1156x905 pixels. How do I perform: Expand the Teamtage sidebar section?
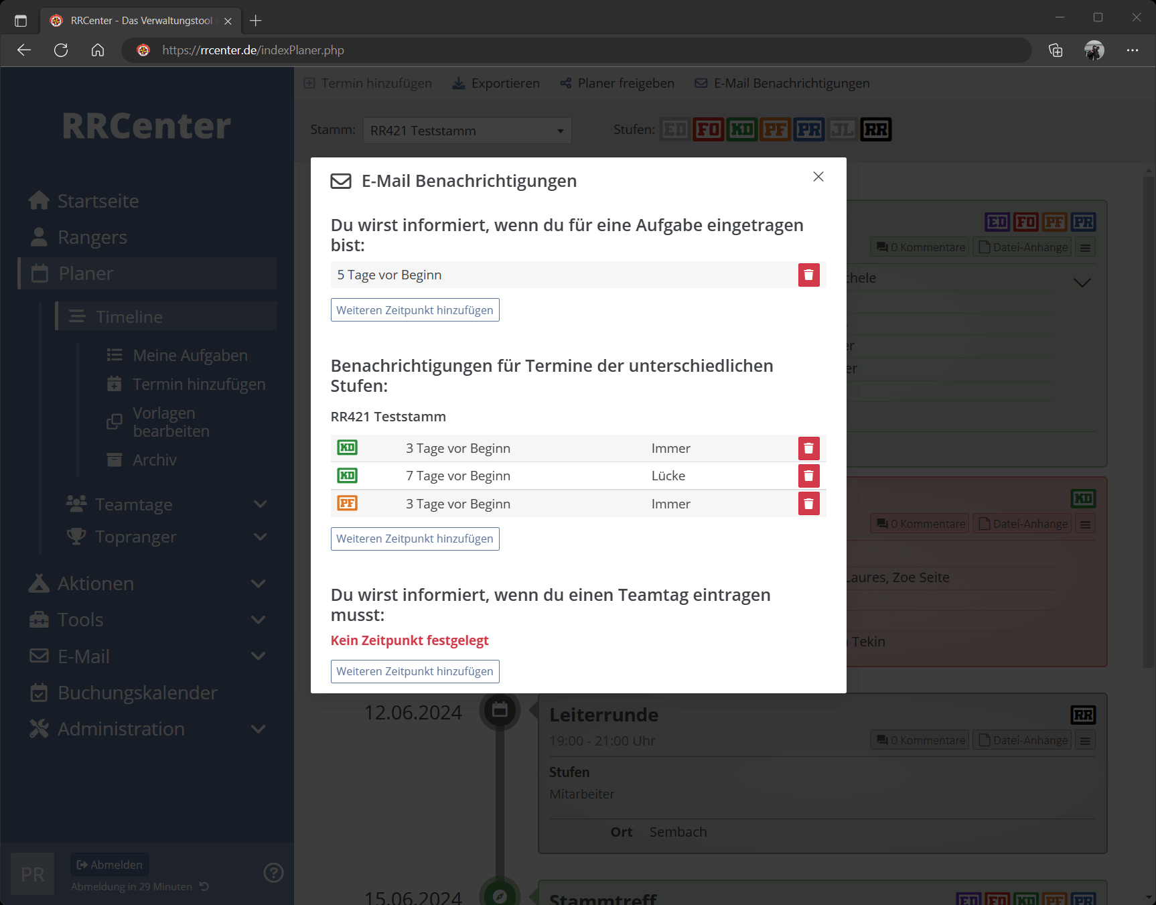click(261, 504)
